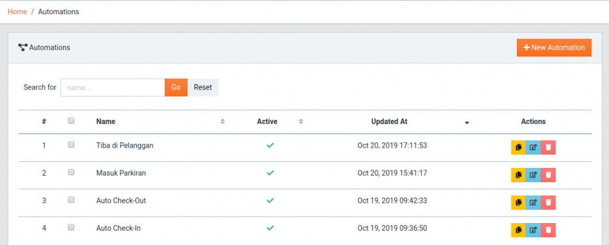Check the box for Tiba di Pelanggan
The image size is (609, 245).
71,145
